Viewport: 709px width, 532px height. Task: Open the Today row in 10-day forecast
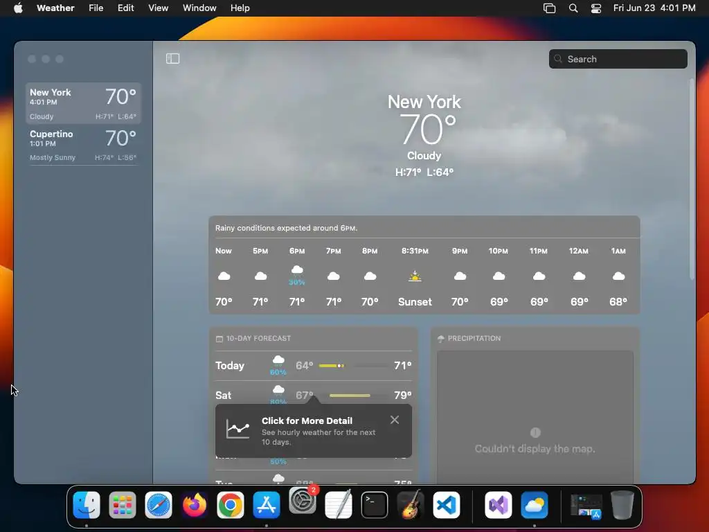(314, 366)
